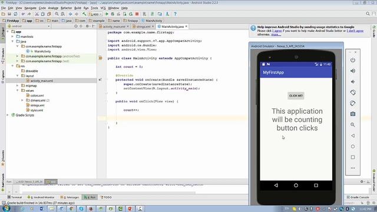Click emulator sidebar overview square icon
Screen dimensions: 377x212
coord(353,157)
